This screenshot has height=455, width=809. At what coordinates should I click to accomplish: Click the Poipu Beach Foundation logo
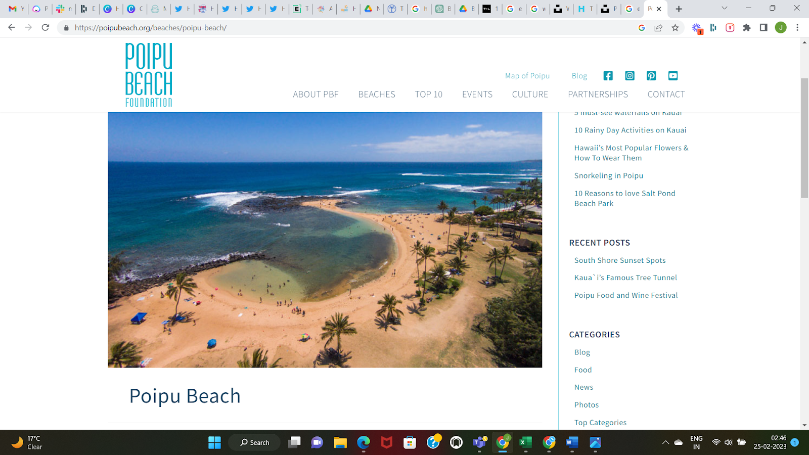(149, 75)
